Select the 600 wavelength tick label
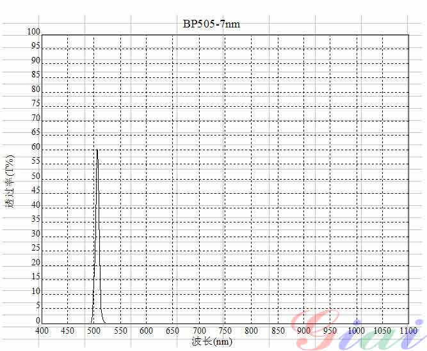The height and width of the screenshot is (351, 427). click(147, 331)
